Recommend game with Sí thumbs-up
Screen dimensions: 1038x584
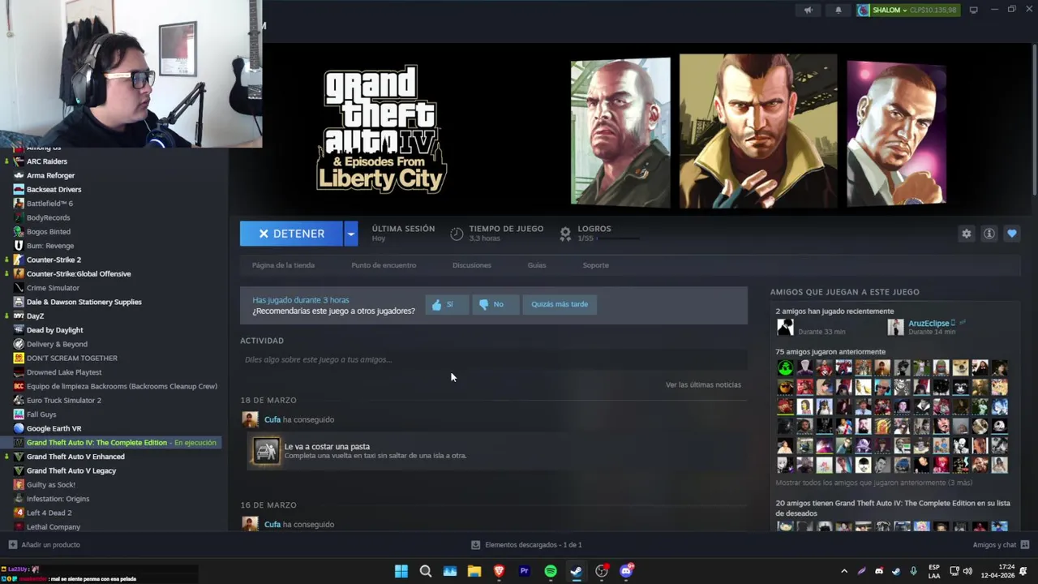point(447,304)
